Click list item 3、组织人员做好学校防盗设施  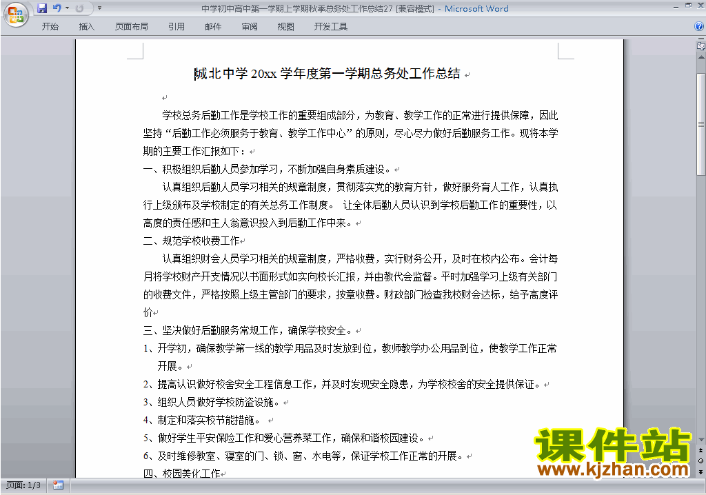[x=211, y=402]
